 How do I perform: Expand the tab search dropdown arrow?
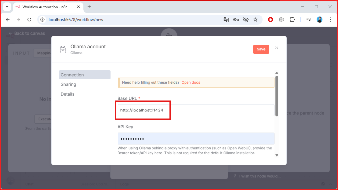(7, 7)
